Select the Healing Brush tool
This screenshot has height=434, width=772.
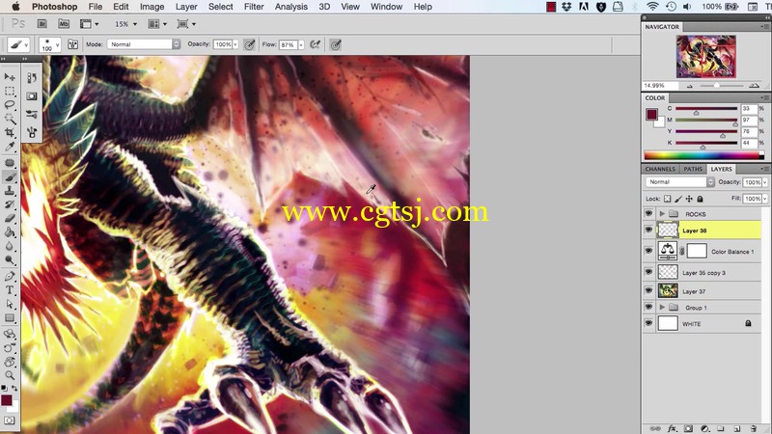coord(10,163)
